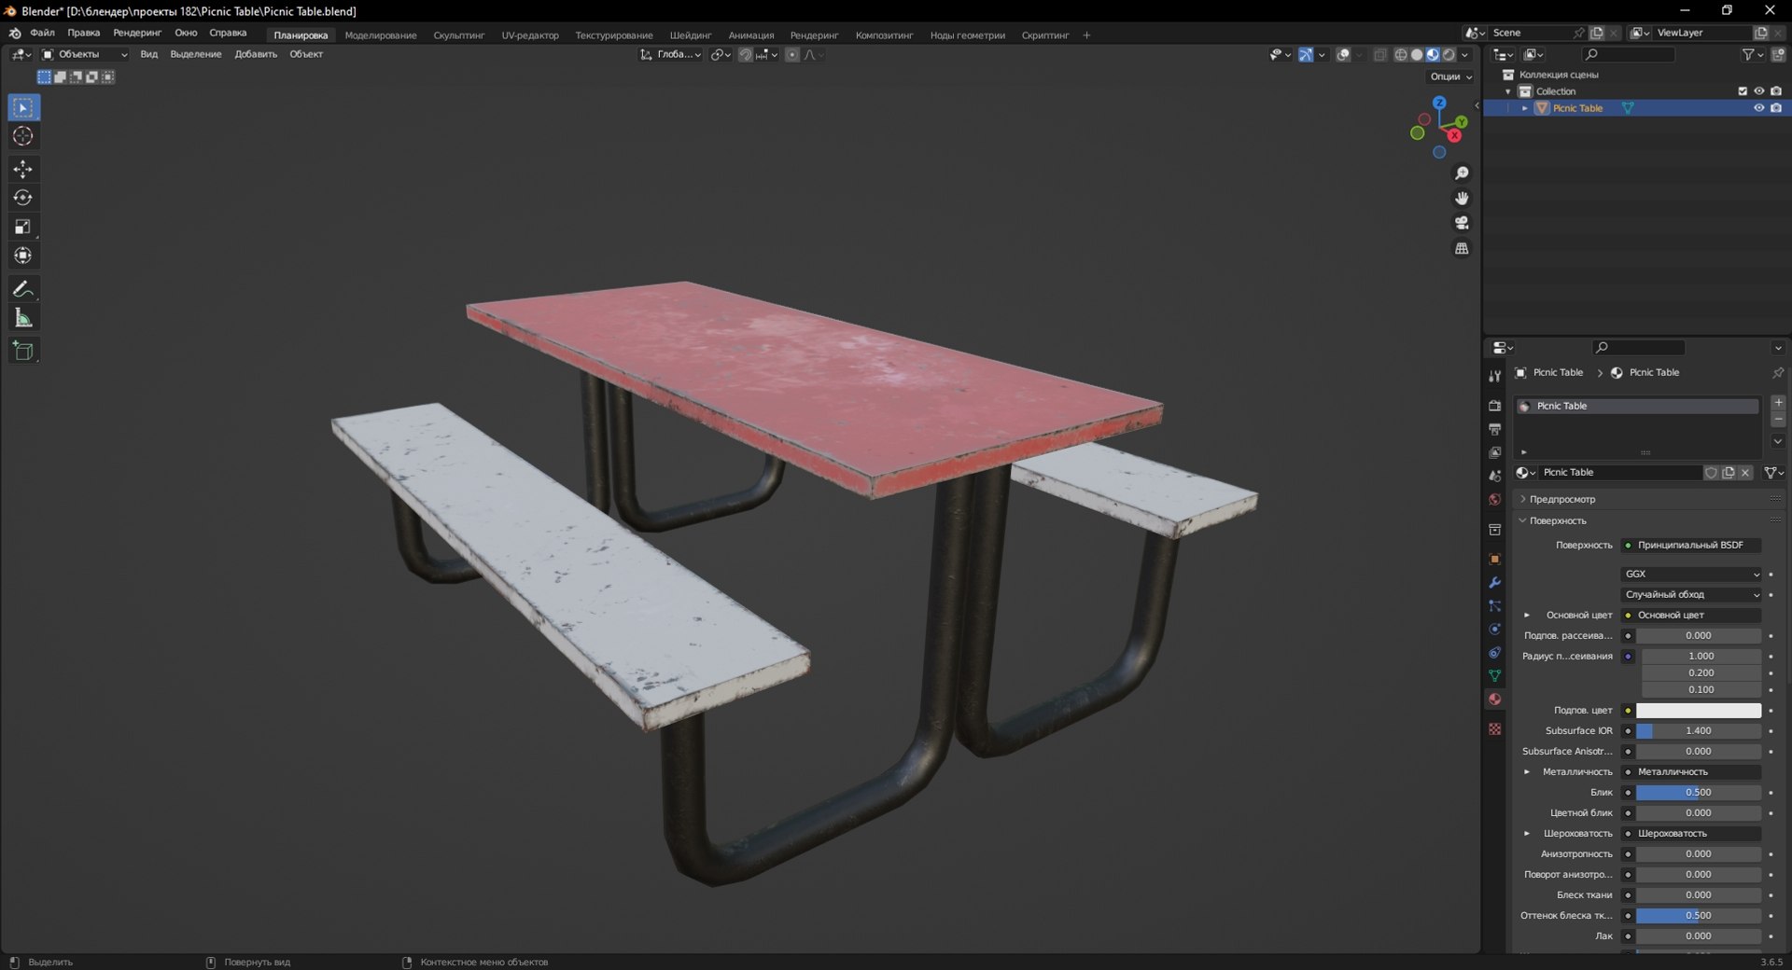Open the GGX distribution dropdown
Screen dimensions: 1792x970
(x=1692, y=575)
